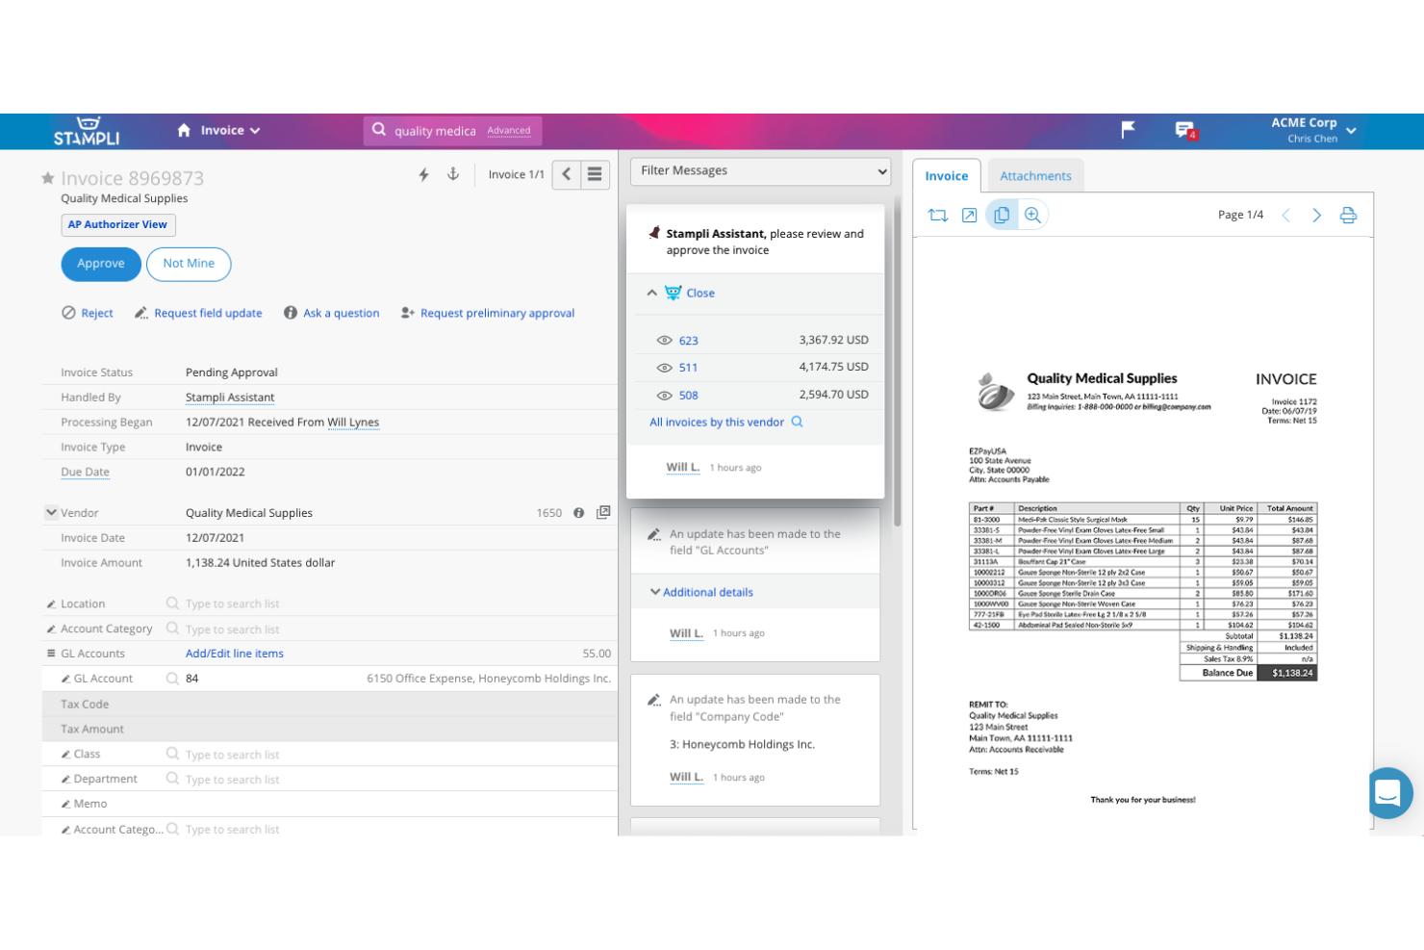Click the search magnifier icon
The height and width of the screenshot is (950, 1424).
(x=379, y=130)
